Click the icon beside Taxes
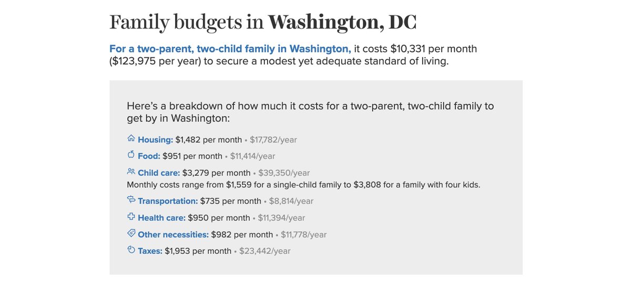 click(131, 250)
